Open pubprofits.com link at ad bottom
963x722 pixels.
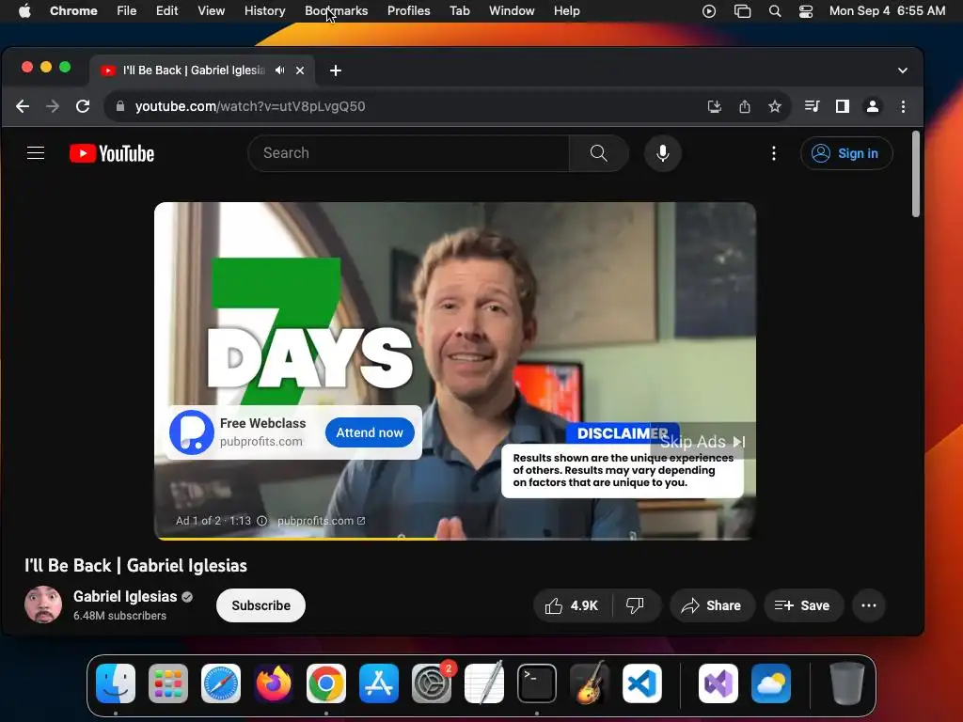[x=321, y=521]
